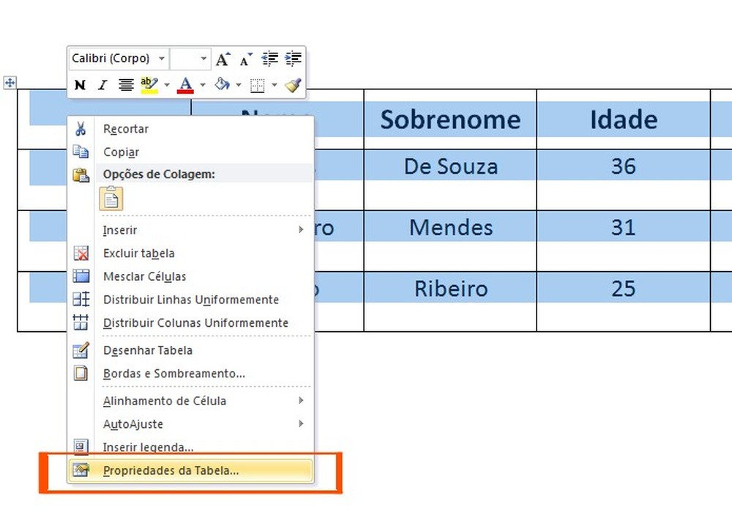Click the cell containing 25
Image resolution: width=732 pixels, height=521 pixels.
[x=624, y=301]
